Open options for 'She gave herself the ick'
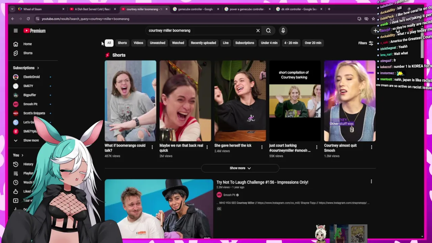Viewport: 432px width, 243px height. [262, 147]
